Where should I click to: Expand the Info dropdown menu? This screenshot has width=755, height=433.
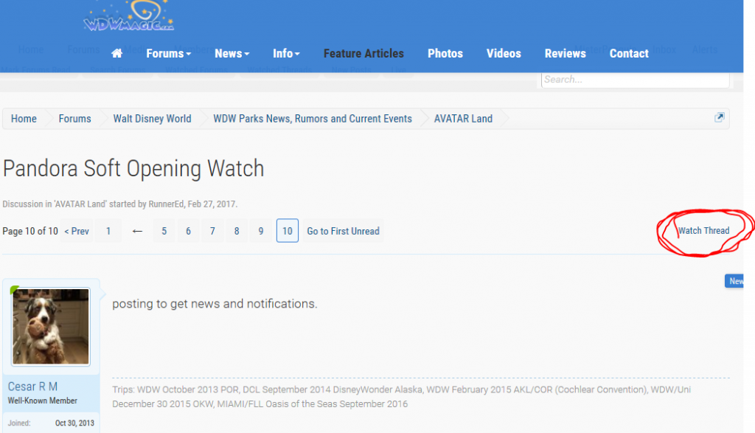pyautogui.click(x=286, y=54)
